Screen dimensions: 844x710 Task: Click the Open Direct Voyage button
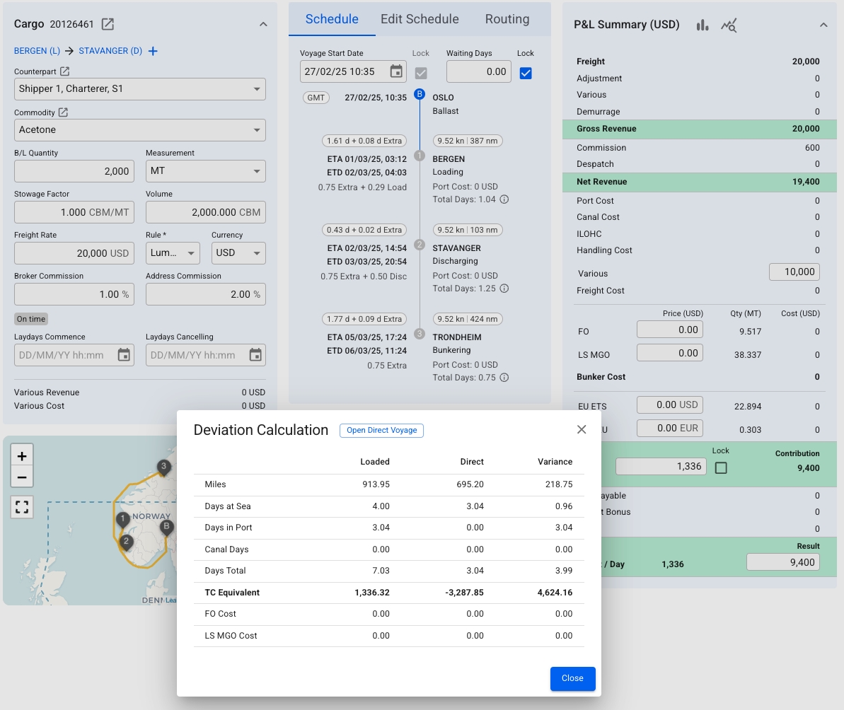click(x=381, y=430)
